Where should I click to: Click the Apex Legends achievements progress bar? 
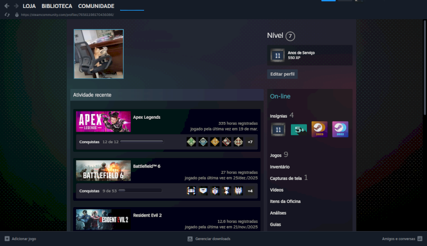(x=141, y=142)
